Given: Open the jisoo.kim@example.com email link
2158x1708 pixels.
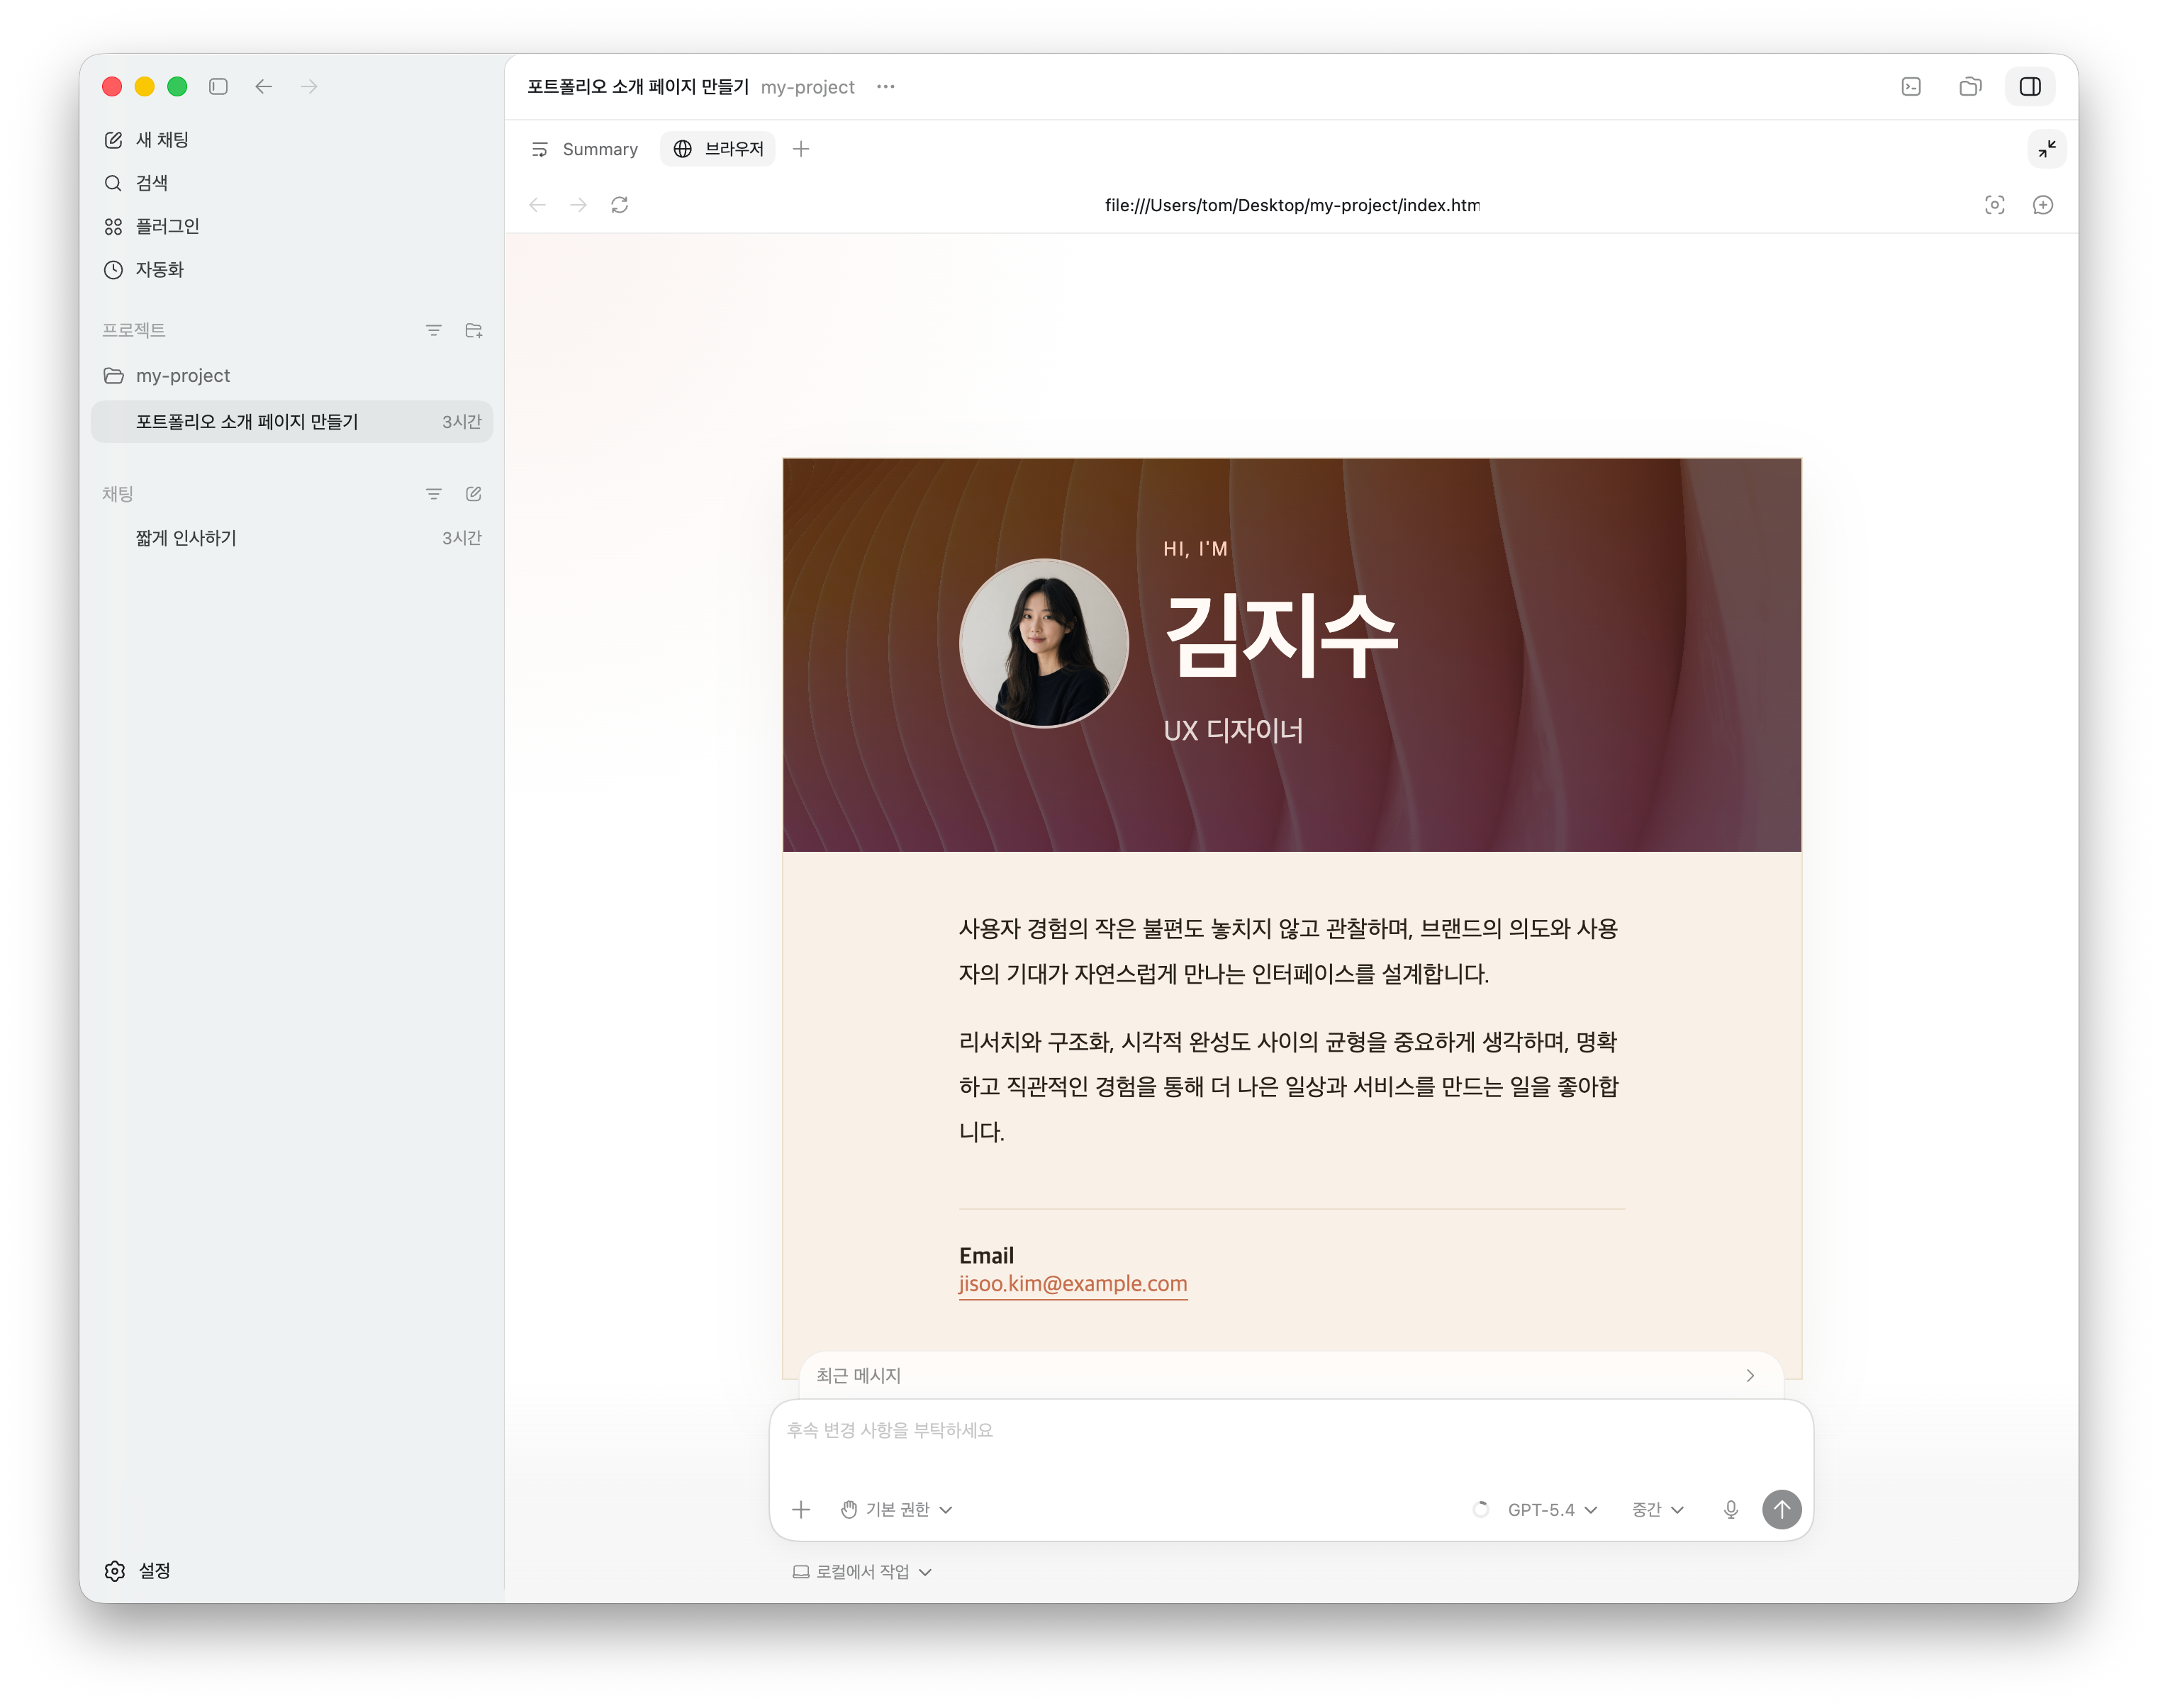Looking at the screenshot, I should pos(1073,1283).
